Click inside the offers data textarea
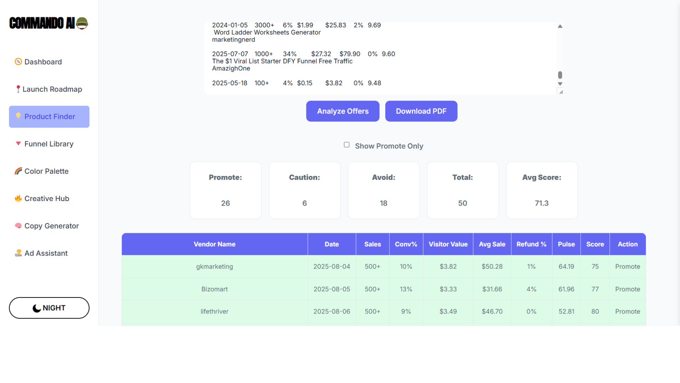Image resolution: width=680 pixels, height=383 pixels. tap(380, 58)
